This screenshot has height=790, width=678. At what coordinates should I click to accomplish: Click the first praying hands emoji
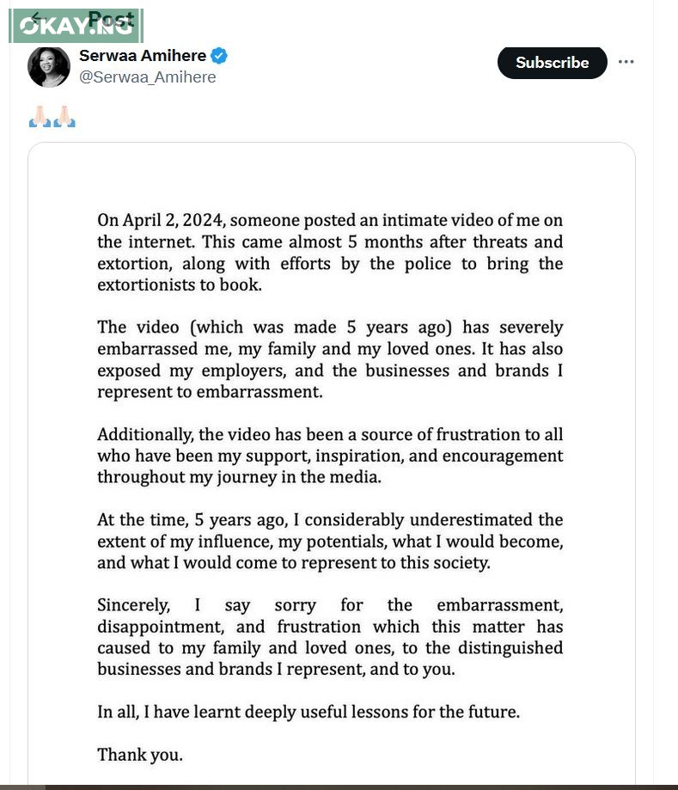[x=40, y=117]
